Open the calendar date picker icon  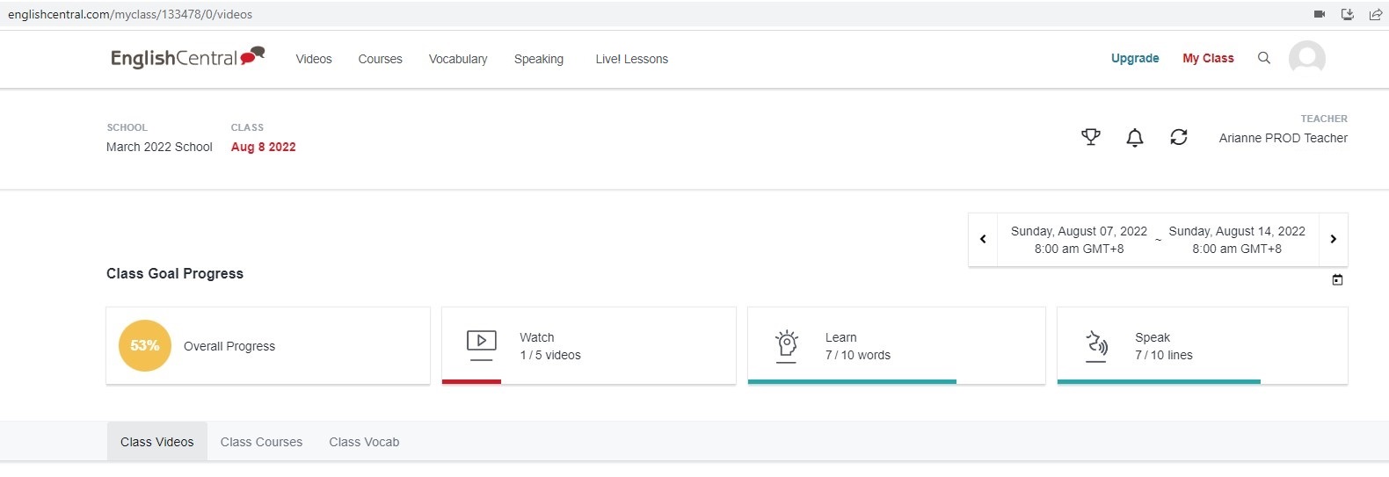pos(1337,280)
